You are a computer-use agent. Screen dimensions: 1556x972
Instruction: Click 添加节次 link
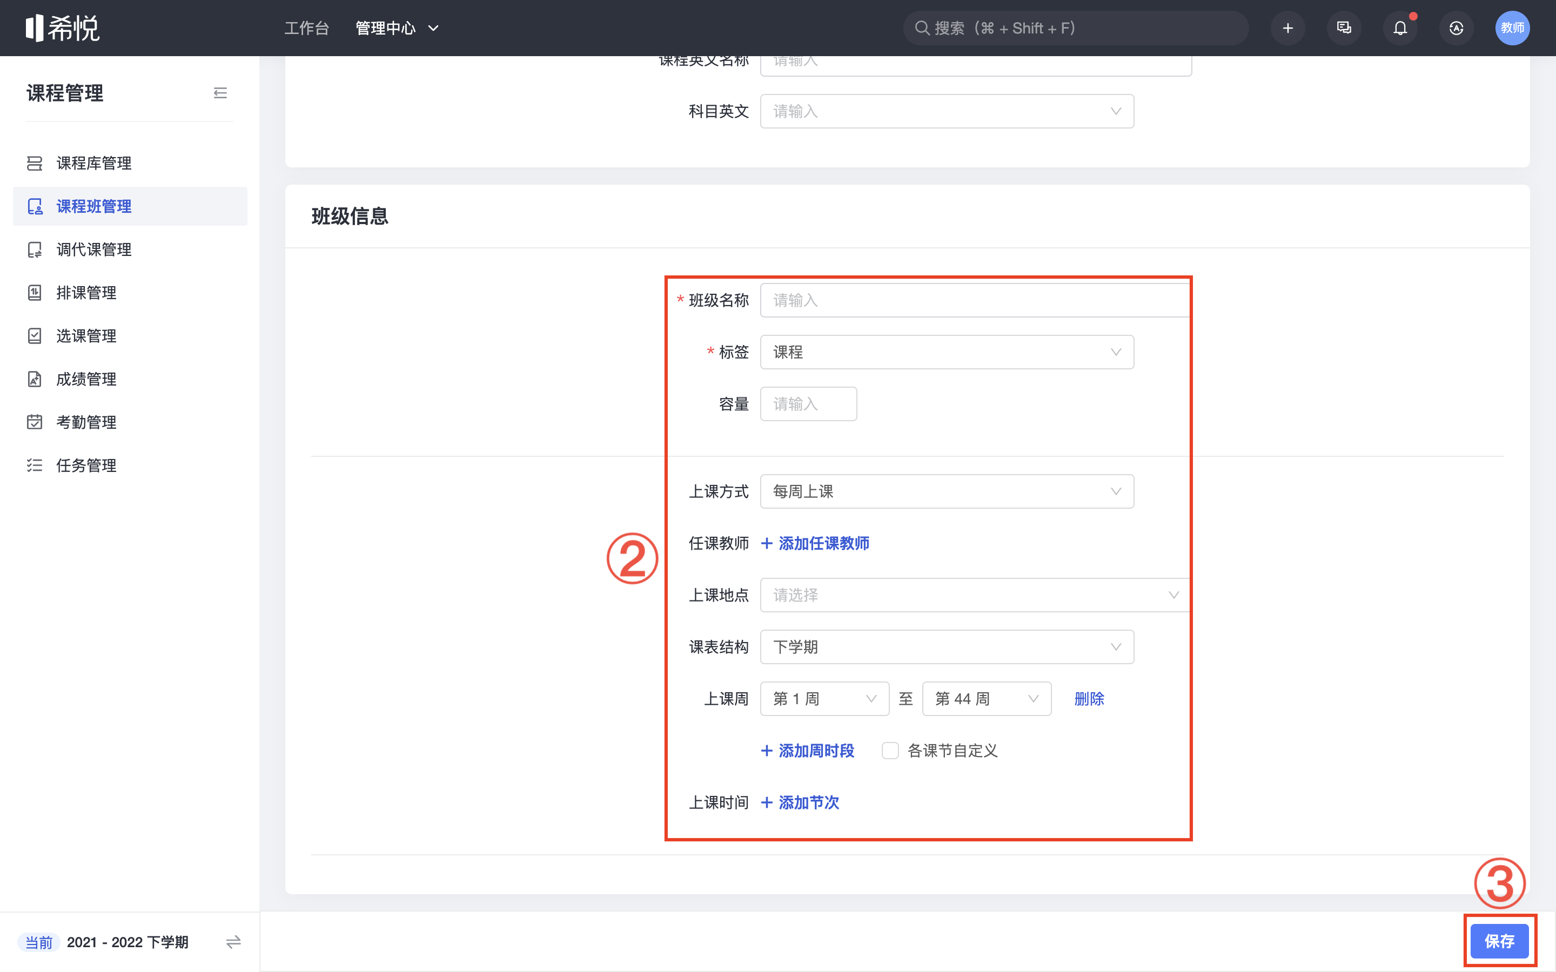tap(800, 803)
